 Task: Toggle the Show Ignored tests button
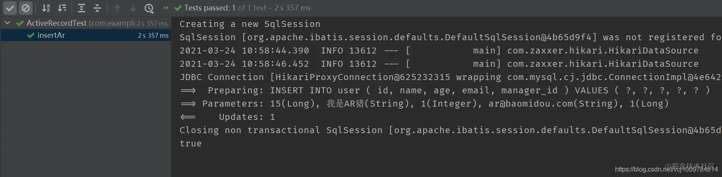coord(26,8)
